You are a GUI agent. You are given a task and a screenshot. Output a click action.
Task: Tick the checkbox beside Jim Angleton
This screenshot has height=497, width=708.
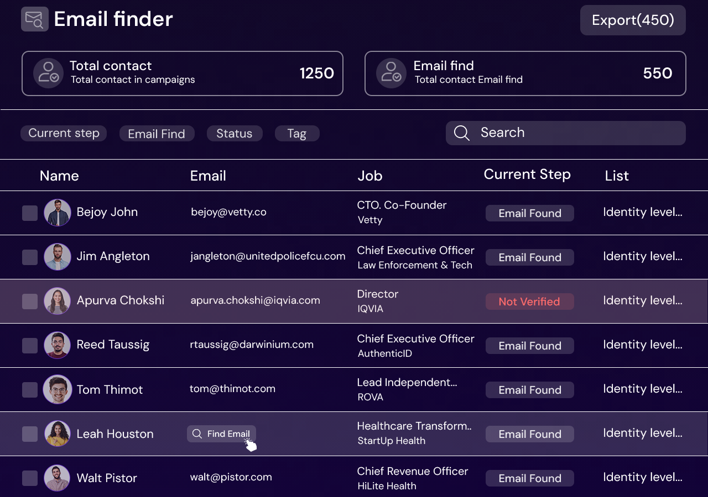[30, 257]
